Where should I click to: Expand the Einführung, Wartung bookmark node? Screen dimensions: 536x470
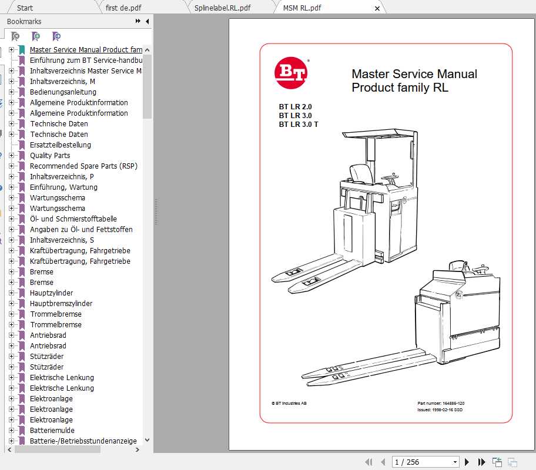click(x=11, y=187)
